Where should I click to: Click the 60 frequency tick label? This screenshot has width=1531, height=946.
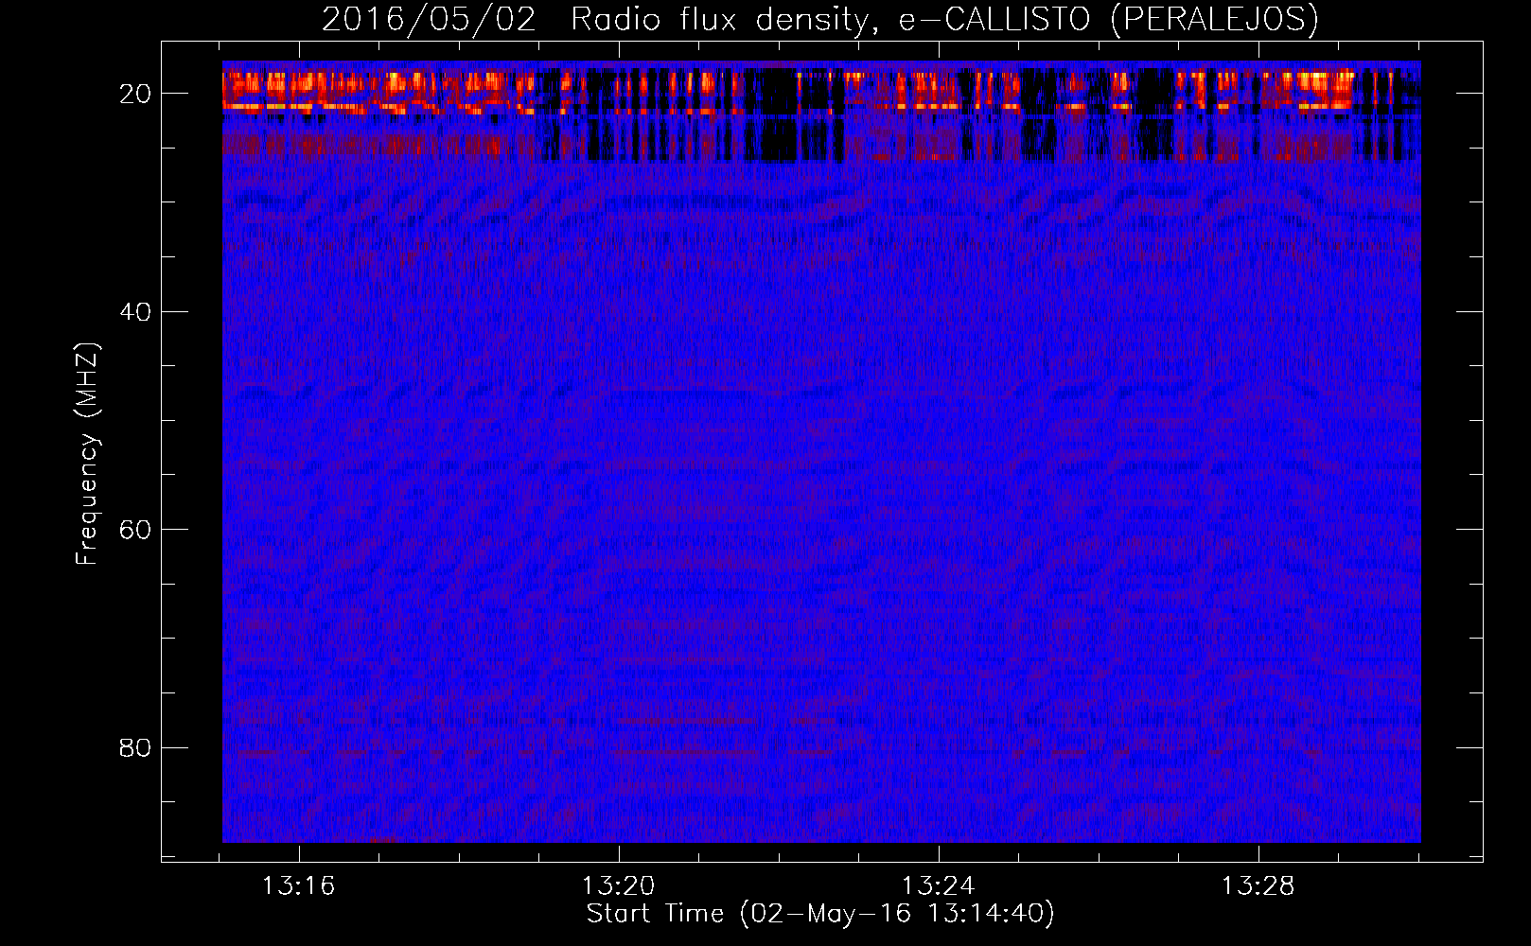pos(137,530)
